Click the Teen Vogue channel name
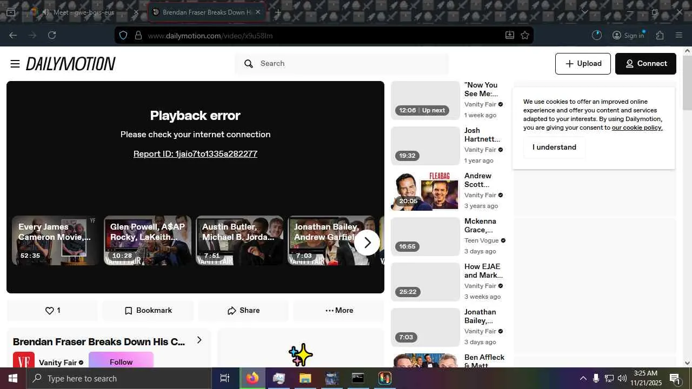 point(481,240)
